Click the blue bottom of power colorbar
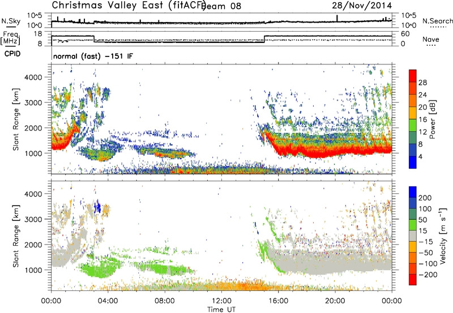453x313 pixels. [x=413, y=162]
